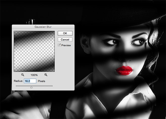This screenshot has width=166, height=119.
Task: Cancel the Gaussian Blur dialog
Action: click(65, 39)
